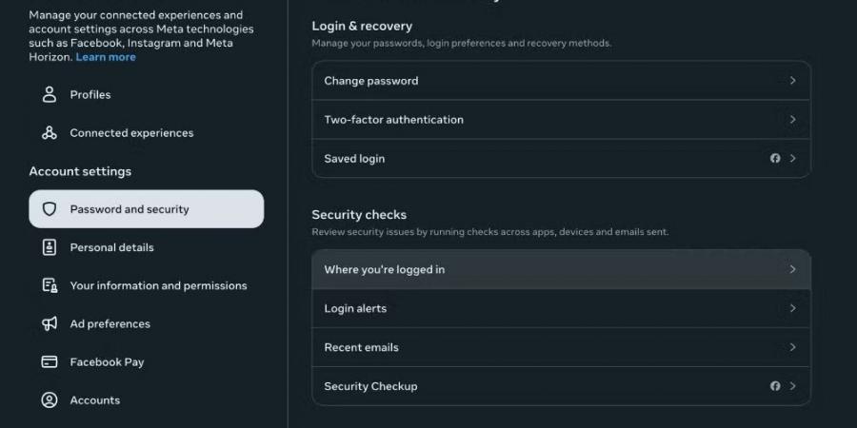Click the Facebook Pay card icon
The image size is (857, 428).
point(50,362)
